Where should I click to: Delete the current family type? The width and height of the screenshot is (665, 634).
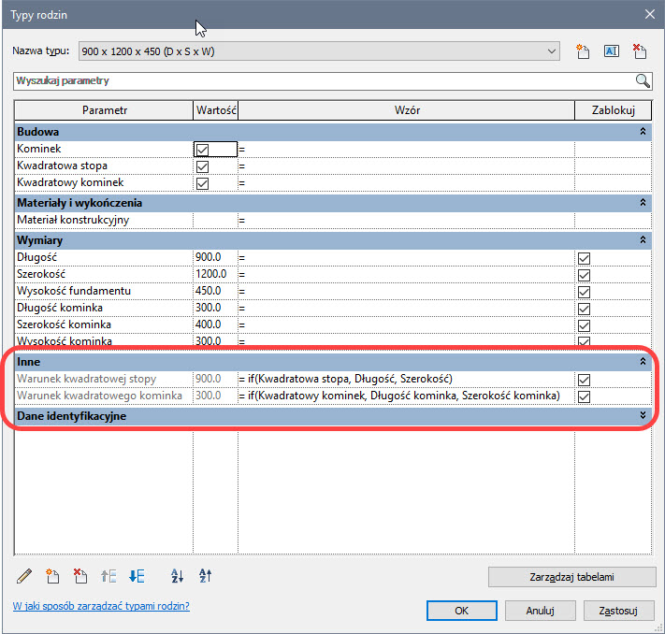(640, 51)
